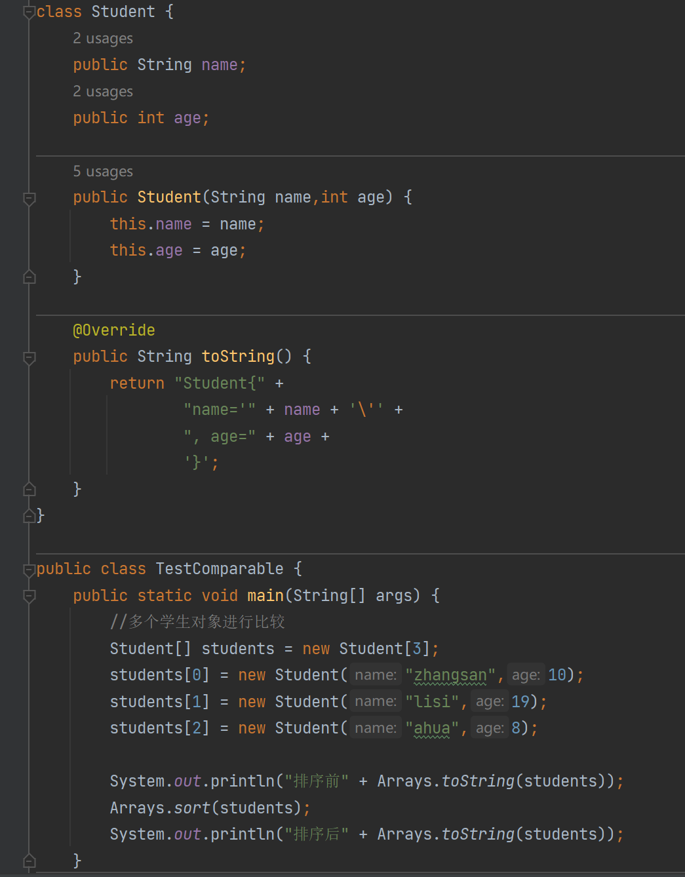The image size is (685, 877).
Task: Click the number 10 in zhangsan's constructor call
Action: [557, 675]
